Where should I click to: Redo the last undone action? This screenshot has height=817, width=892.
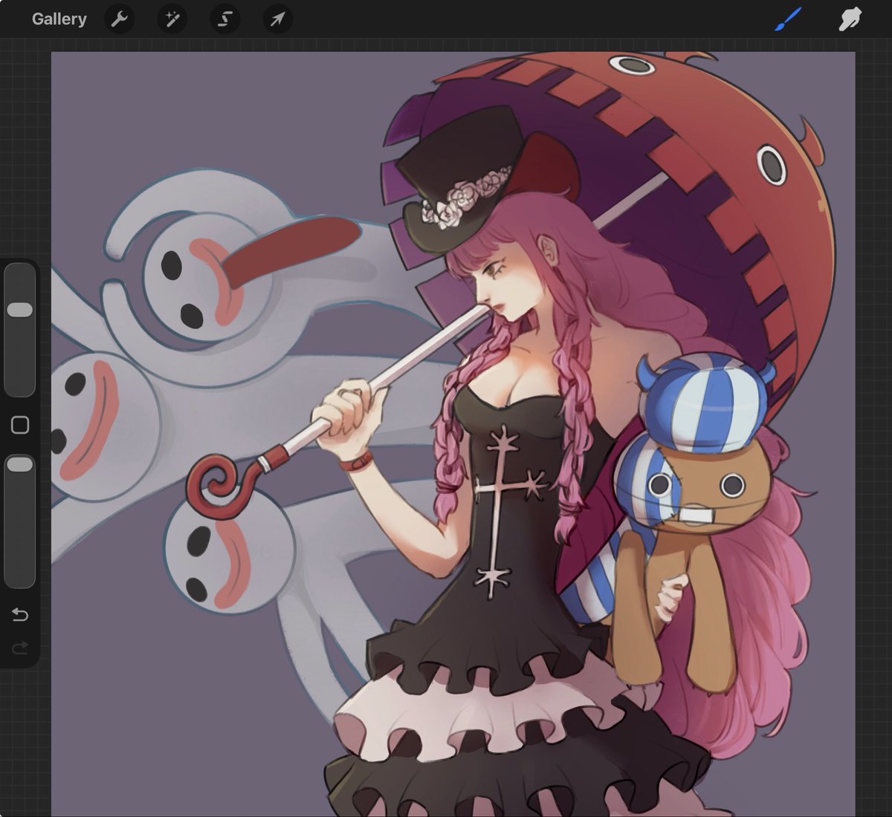tap(20, 648)
